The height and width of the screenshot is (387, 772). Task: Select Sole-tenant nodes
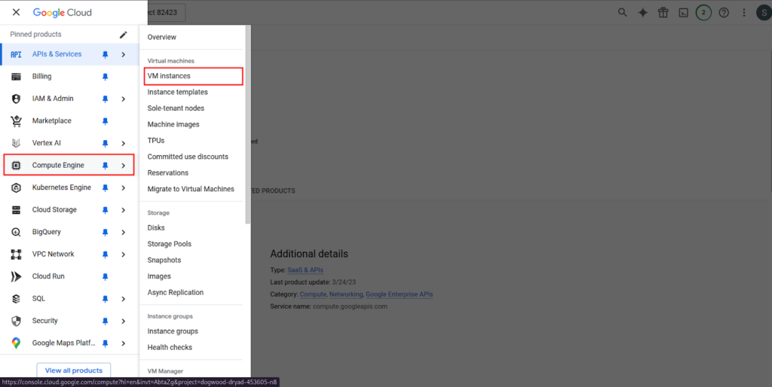point(176,108)
